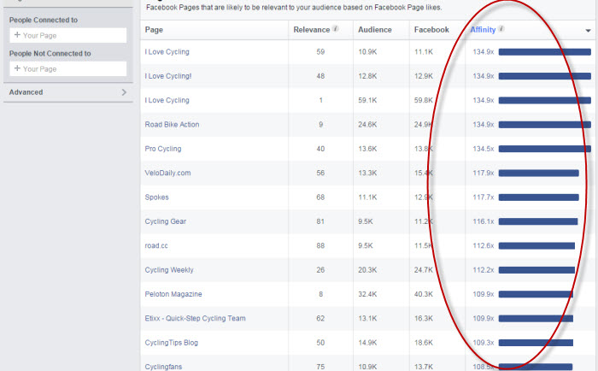
Task: Click the 32.4K audience value
Action: (x=367, y=294)
